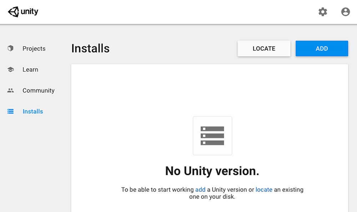Click the blue ADD button
The height and width of the screenshot is (212, 357).
(322, 48)
